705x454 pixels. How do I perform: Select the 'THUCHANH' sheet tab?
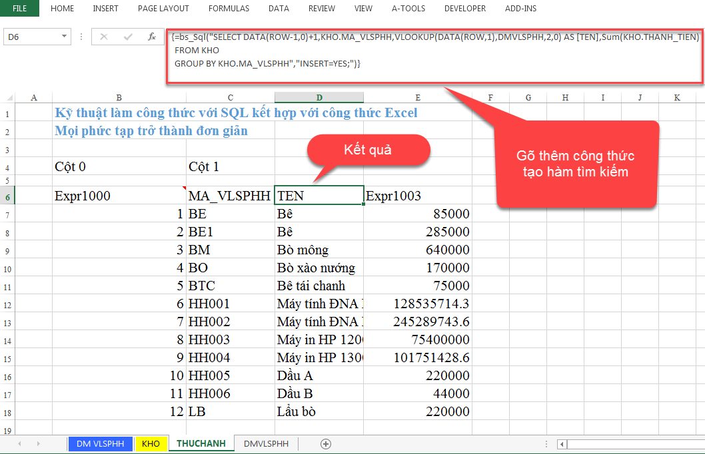click(201, 443)
